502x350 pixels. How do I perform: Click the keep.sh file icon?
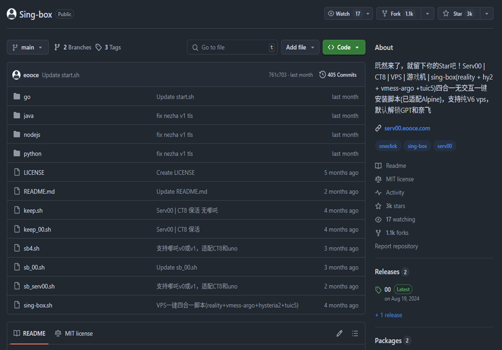click(x=17, y=210)
